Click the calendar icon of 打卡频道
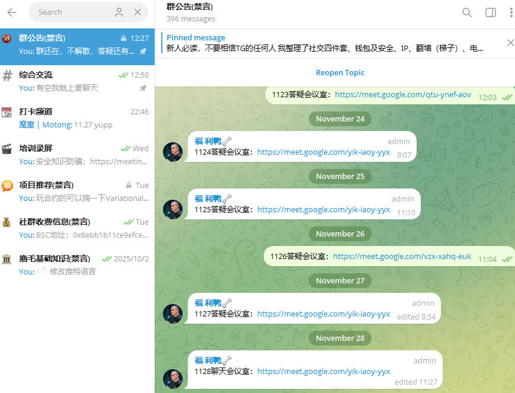The height and width of the screenshot is (393, 515). (7, 112)
